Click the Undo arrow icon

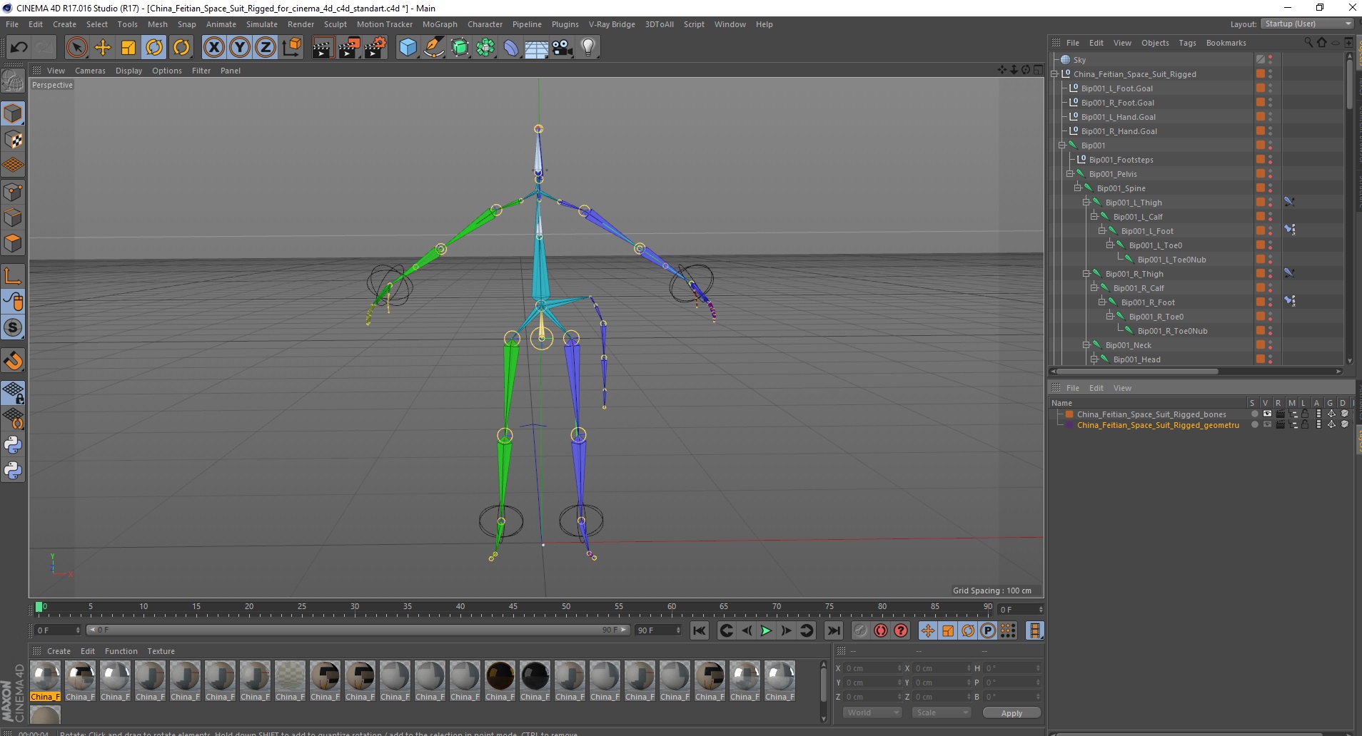pyautogui.click(x=19, y=48)
